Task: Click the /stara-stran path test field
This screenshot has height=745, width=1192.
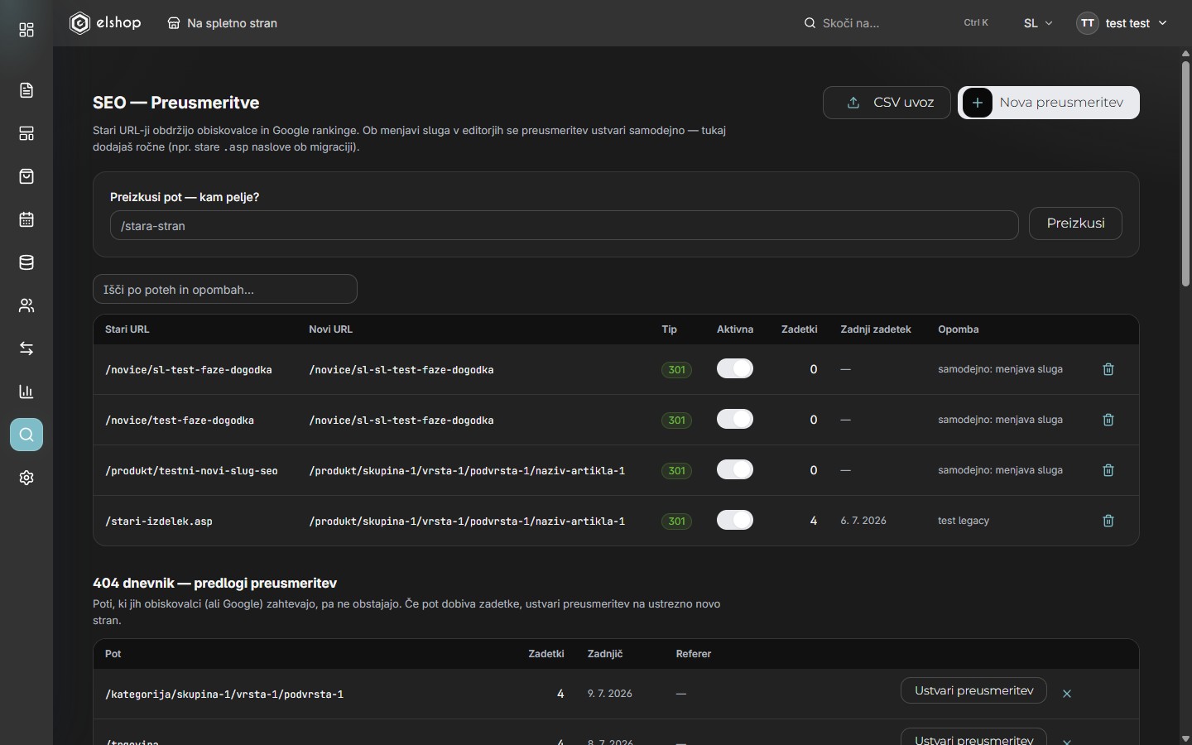Action: 564,225
